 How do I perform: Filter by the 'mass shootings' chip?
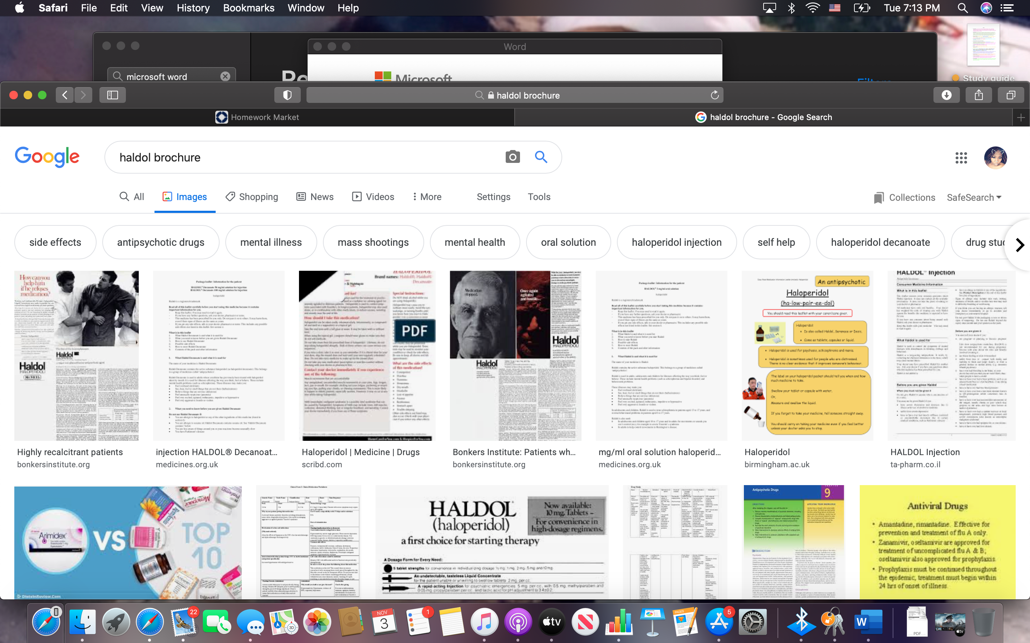tap(373, 243)
